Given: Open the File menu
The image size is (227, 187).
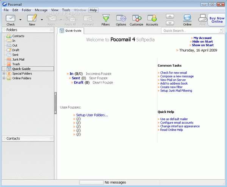Looking at the screenshot, I should coord(6,10).
